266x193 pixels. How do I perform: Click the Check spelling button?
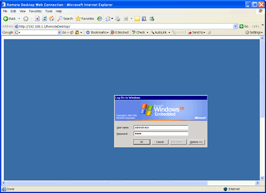(x=139, y=33)
